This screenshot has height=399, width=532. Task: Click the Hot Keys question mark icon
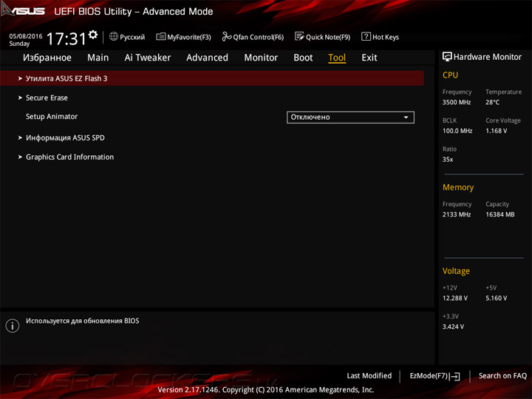[x=366, y=36]
